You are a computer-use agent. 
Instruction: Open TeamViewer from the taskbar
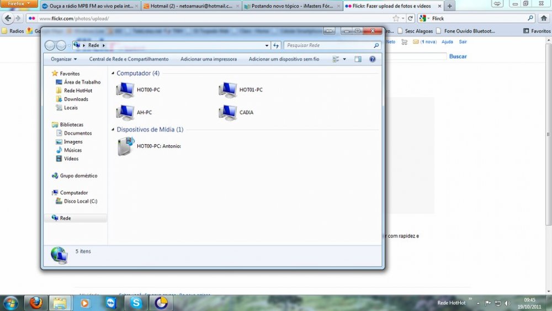(111, 303)
